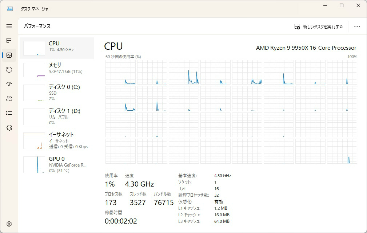Click the three-dot more options button
367x233 pixels.
(x=357, y=26)
